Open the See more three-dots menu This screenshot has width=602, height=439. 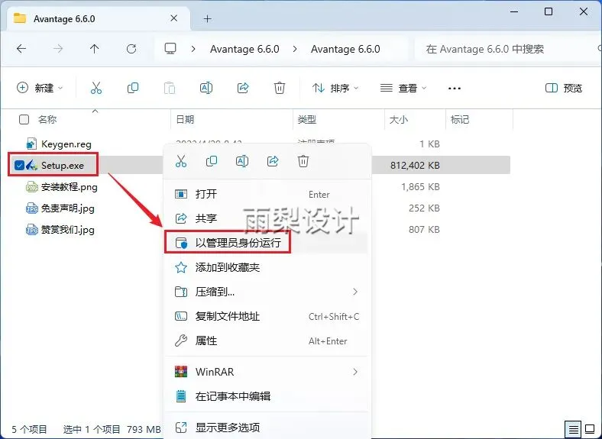(x=455, y=89)
